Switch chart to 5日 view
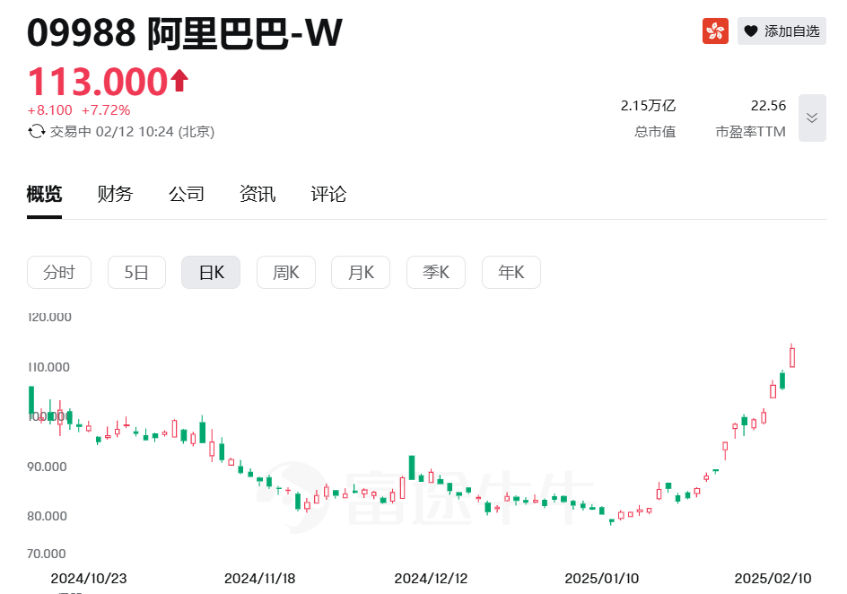847x594 pixels. (136, 273)
